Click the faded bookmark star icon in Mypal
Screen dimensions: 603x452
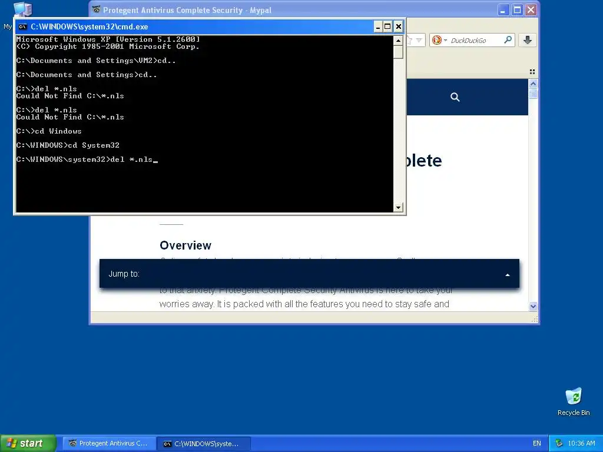coord(410,40)
